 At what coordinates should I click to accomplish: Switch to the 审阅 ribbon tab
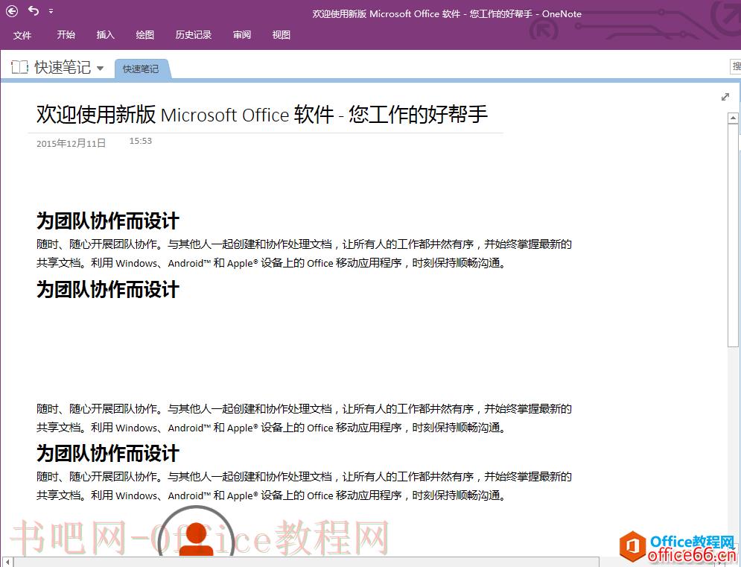(242, 34)
